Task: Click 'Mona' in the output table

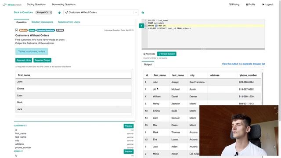Action: [156, 154]
